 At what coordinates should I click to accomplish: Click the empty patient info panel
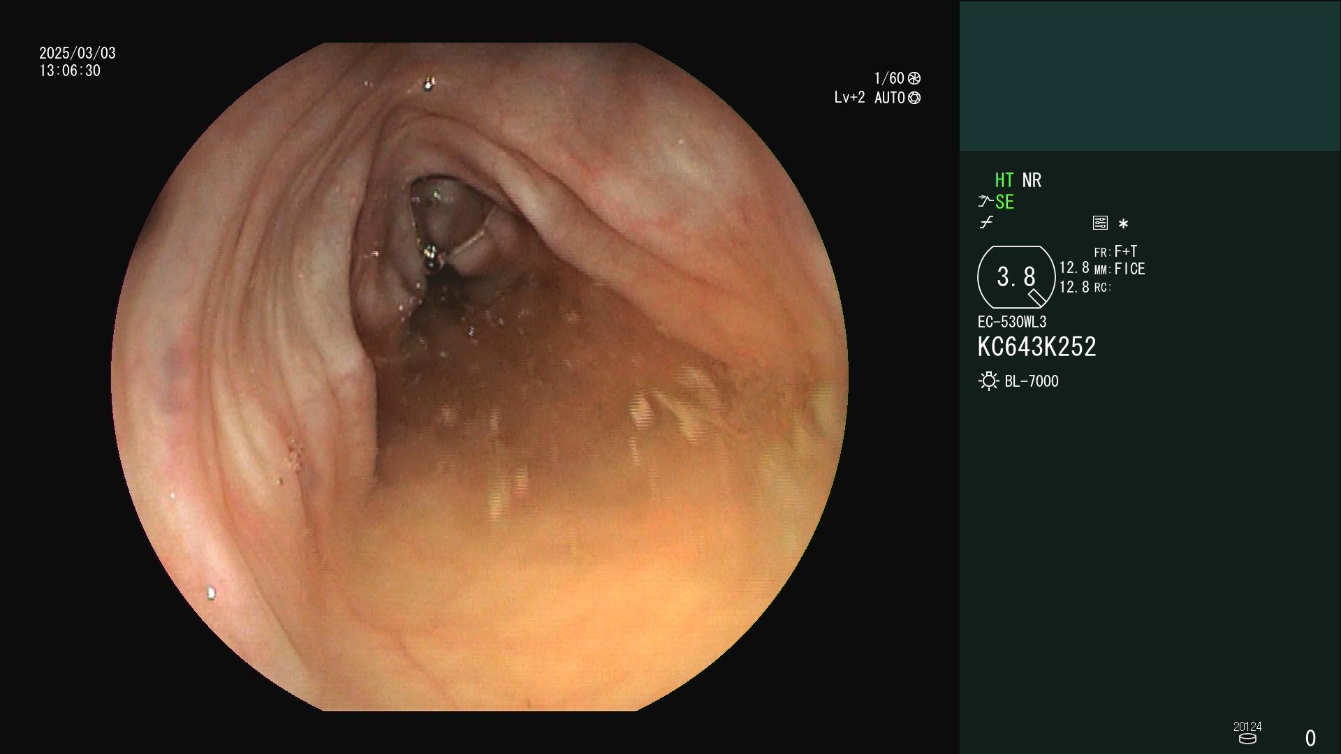(x=1150, y=75)
